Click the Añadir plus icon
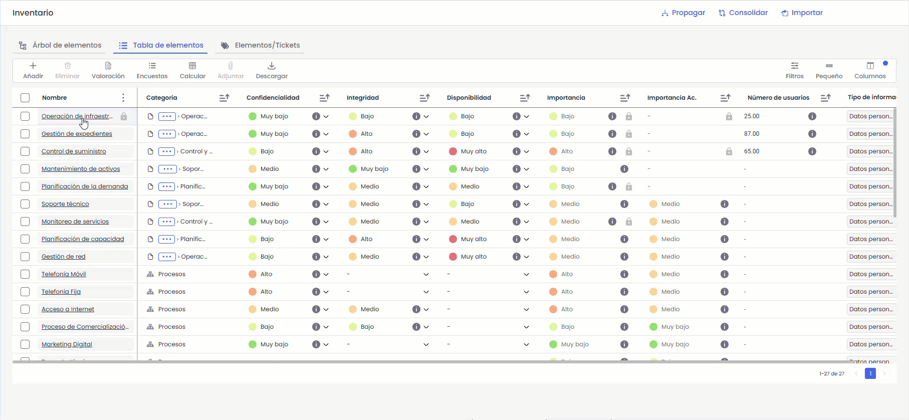This screenshot has height=420, width=909. tap(33, 66)
